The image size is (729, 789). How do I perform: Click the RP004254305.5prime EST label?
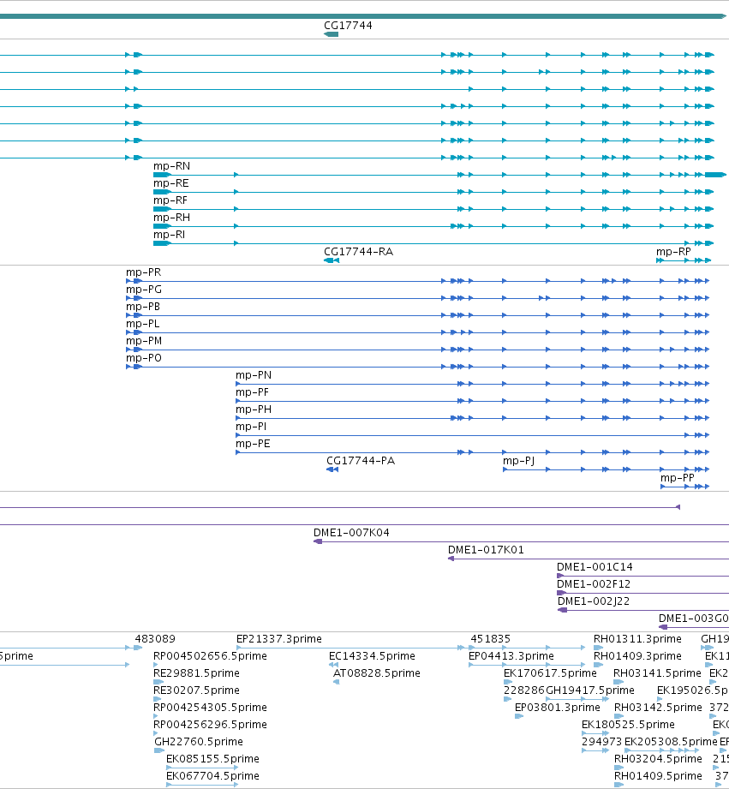[x=210, y=707]
